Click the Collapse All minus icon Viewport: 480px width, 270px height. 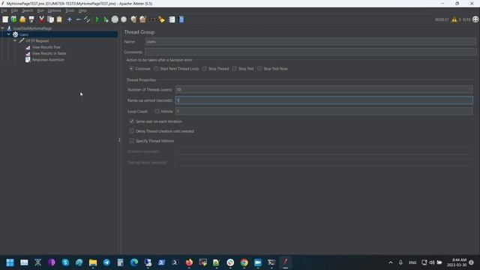pyautogui.click(x=78, y=19)
